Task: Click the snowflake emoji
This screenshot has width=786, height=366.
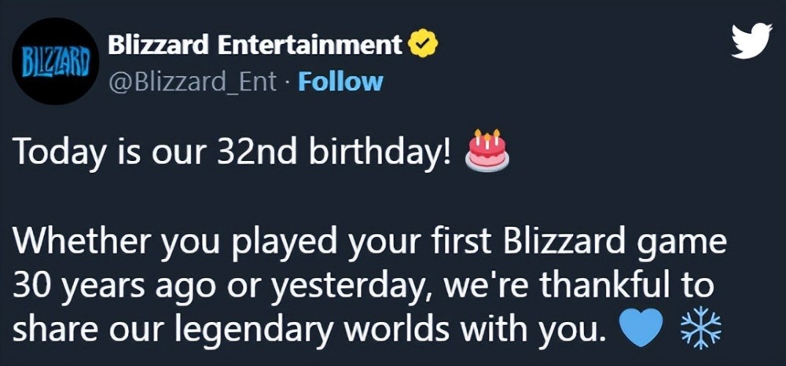Action: [697, 329]
